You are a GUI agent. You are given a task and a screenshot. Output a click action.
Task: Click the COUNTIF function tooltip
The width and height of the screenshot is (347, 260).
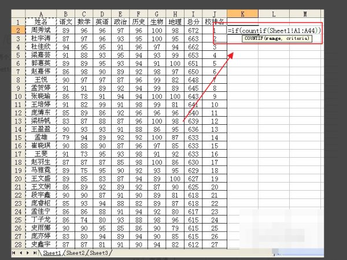click(x=277, y=39)
